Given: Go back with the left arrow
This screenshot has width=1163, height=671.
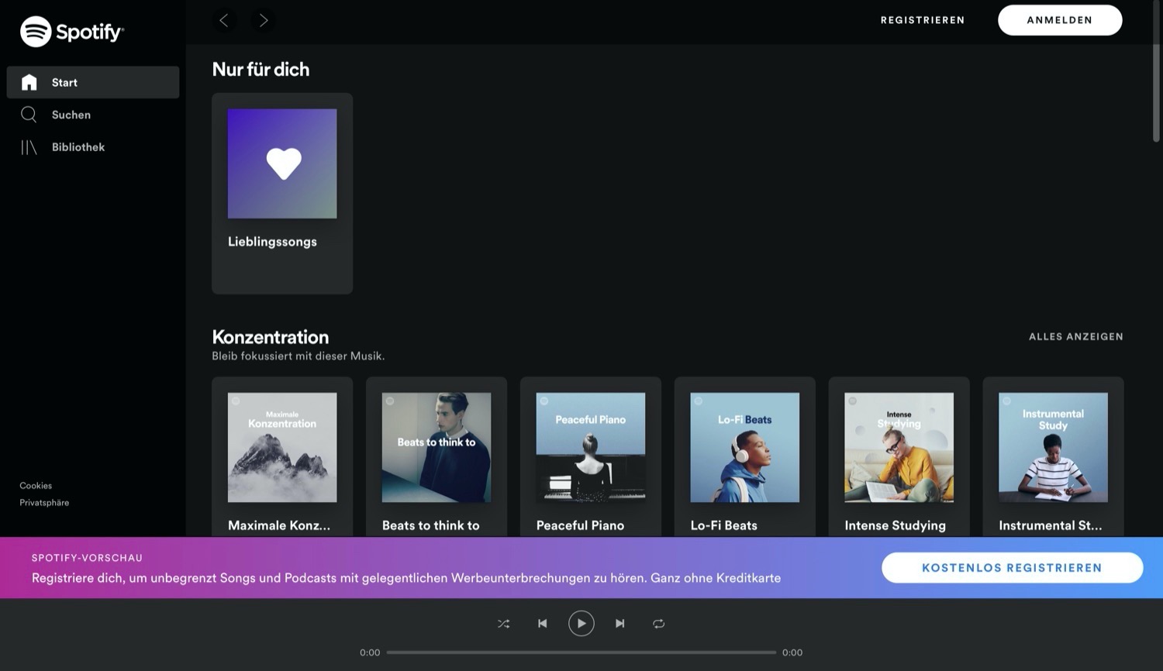Looking at the screenshot, I should (224, 20).
